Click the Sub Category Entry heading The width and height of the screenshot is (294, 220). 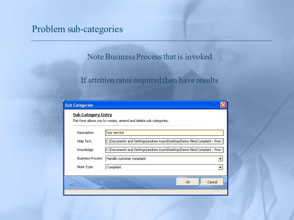tap(92, 115)
